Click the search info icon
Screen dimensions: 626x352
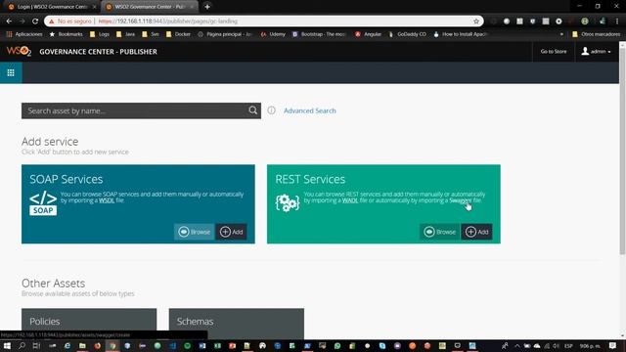(272, 110)
